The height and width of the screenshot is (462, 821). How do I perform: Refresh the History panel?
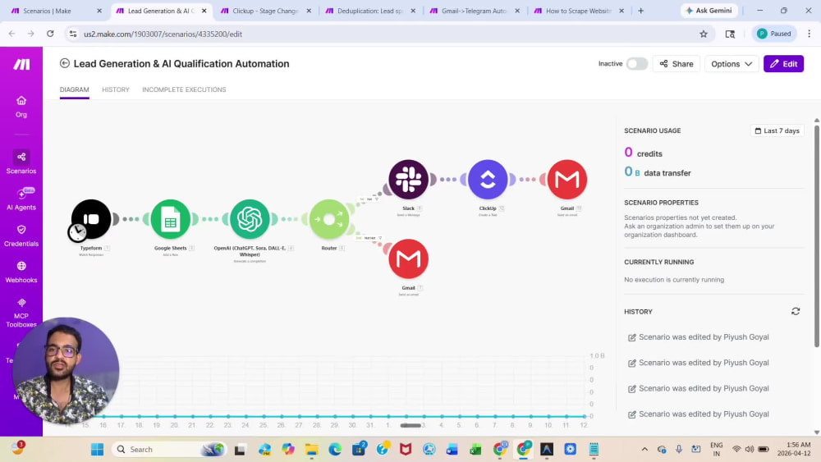point(796,311)
